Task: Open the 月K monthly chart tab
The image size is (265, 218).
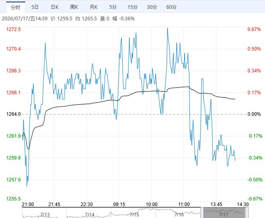Action: pos(94,7)
